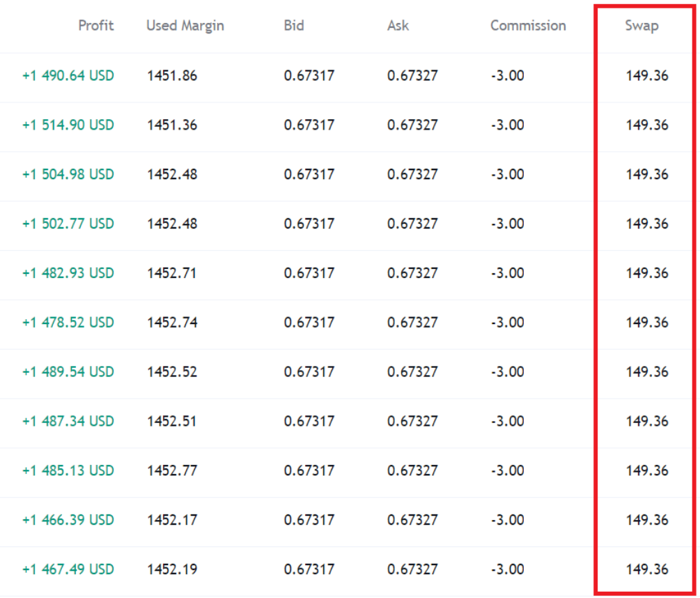Select the +1 466.39 USD profit cell
The image size is (700, 598).
(68, 520)
